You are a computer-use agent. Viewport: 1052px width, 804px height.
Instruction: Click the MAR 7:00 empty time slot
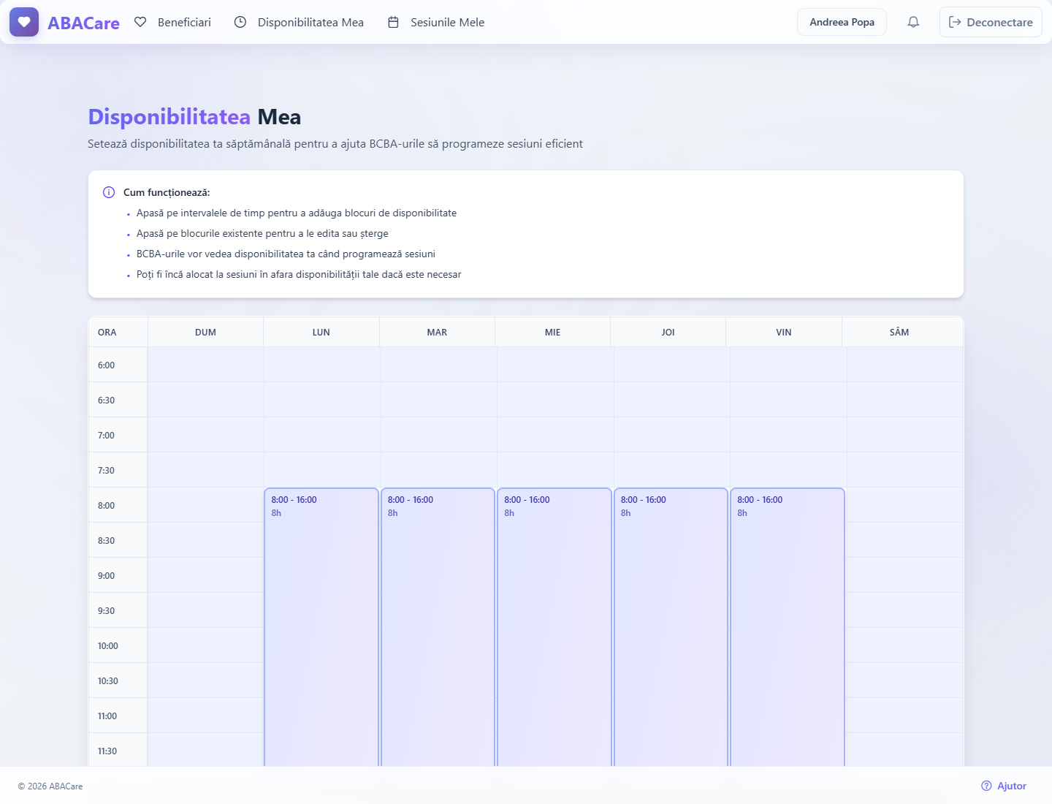pos(439,435)
